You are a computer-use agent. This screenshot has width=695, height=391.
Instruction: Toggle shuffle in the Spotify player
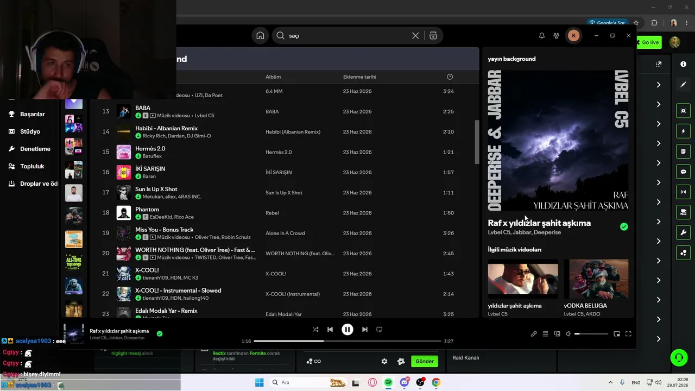(315, 329)
